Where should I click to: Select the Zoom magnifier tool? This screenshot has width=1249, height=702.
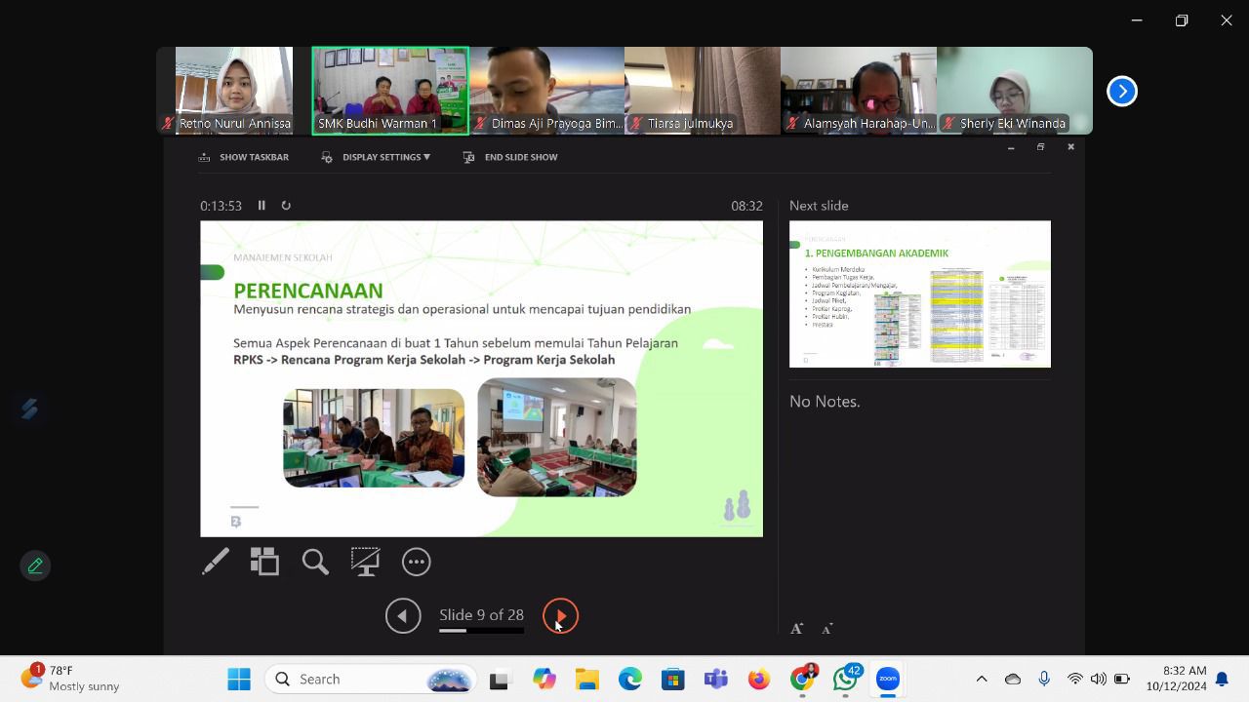[315, 561]
